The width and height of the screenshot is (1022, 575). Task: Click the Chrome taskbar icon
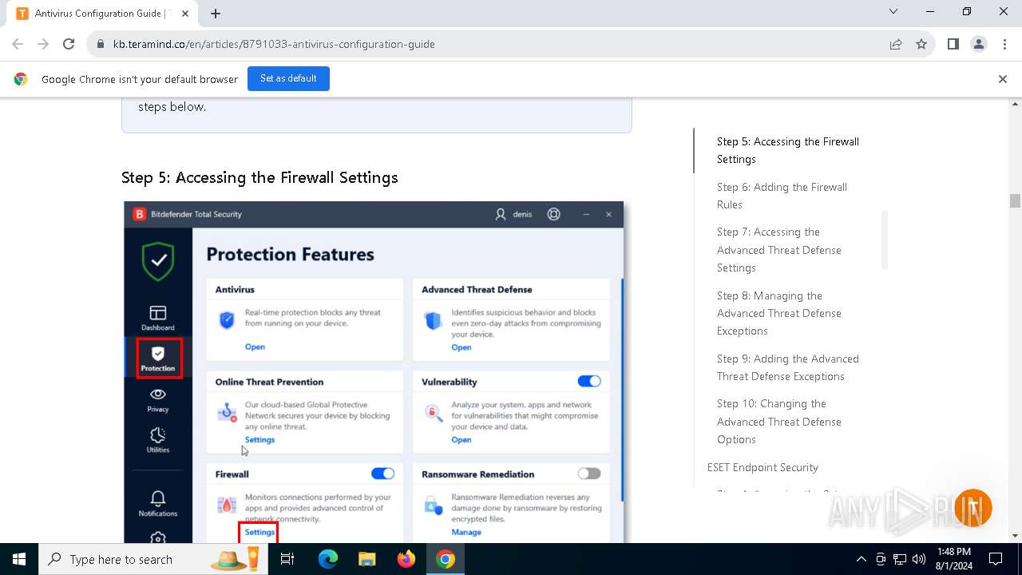446,559
